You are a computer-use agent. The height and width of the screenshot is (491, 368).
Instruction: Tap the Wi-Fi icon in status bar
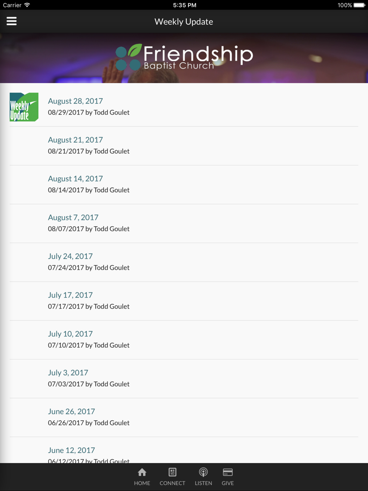pyautogui.click(x=27, y=5)
